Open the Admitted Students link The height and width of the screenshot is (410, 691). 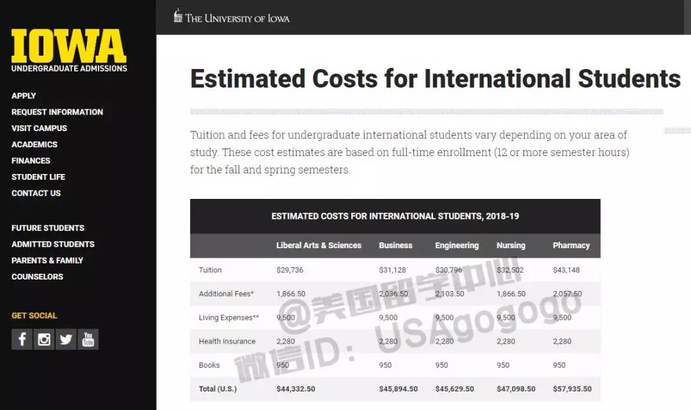pos(53,244)
